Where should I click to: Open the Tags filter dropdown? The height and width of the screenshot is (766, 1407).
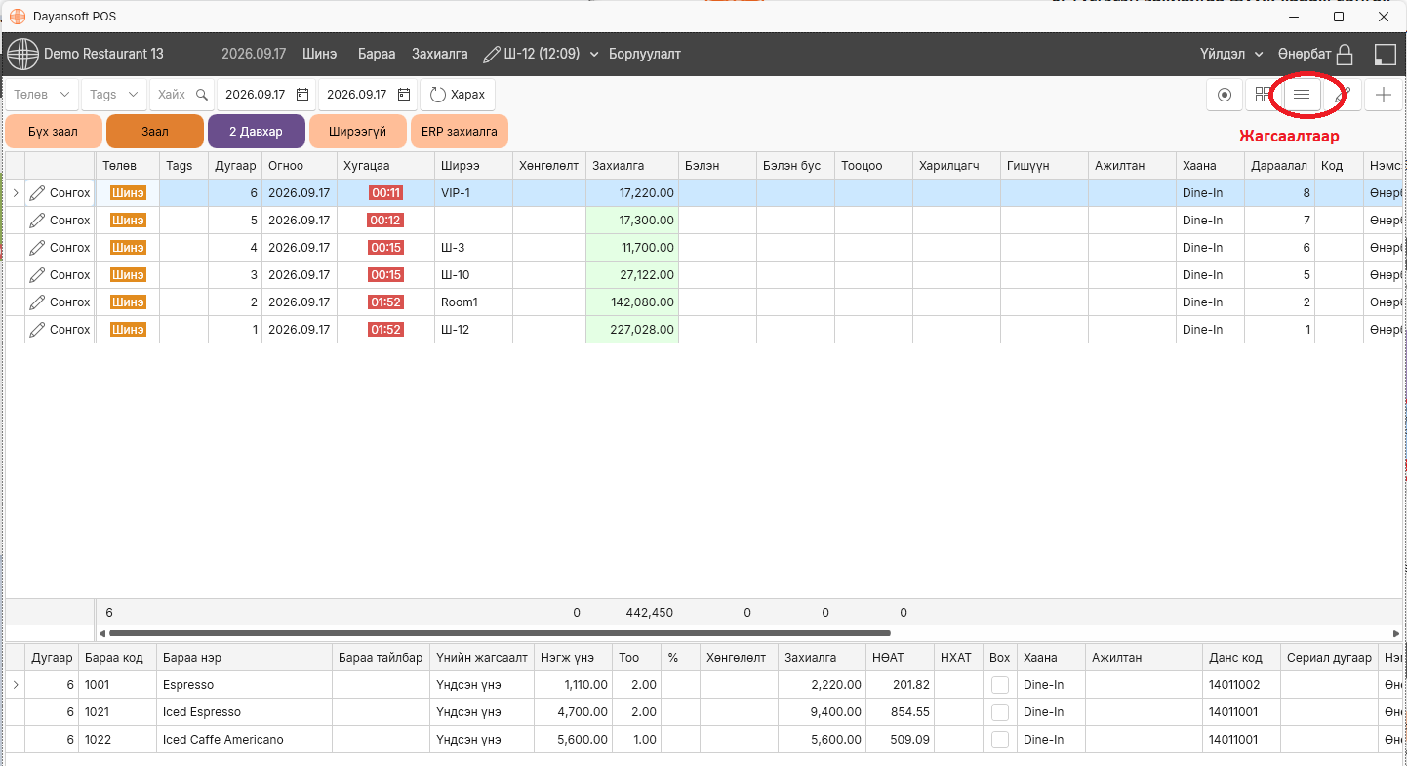point(114,95)
